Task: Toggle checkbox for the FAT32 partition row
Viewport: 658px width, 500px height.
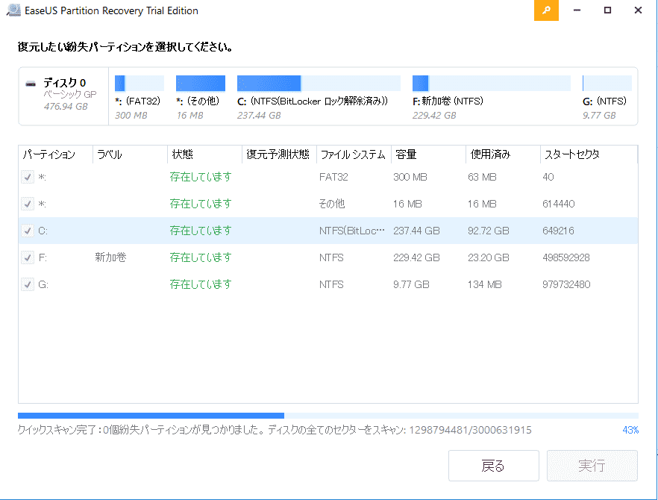Action: tap(28, 177)
